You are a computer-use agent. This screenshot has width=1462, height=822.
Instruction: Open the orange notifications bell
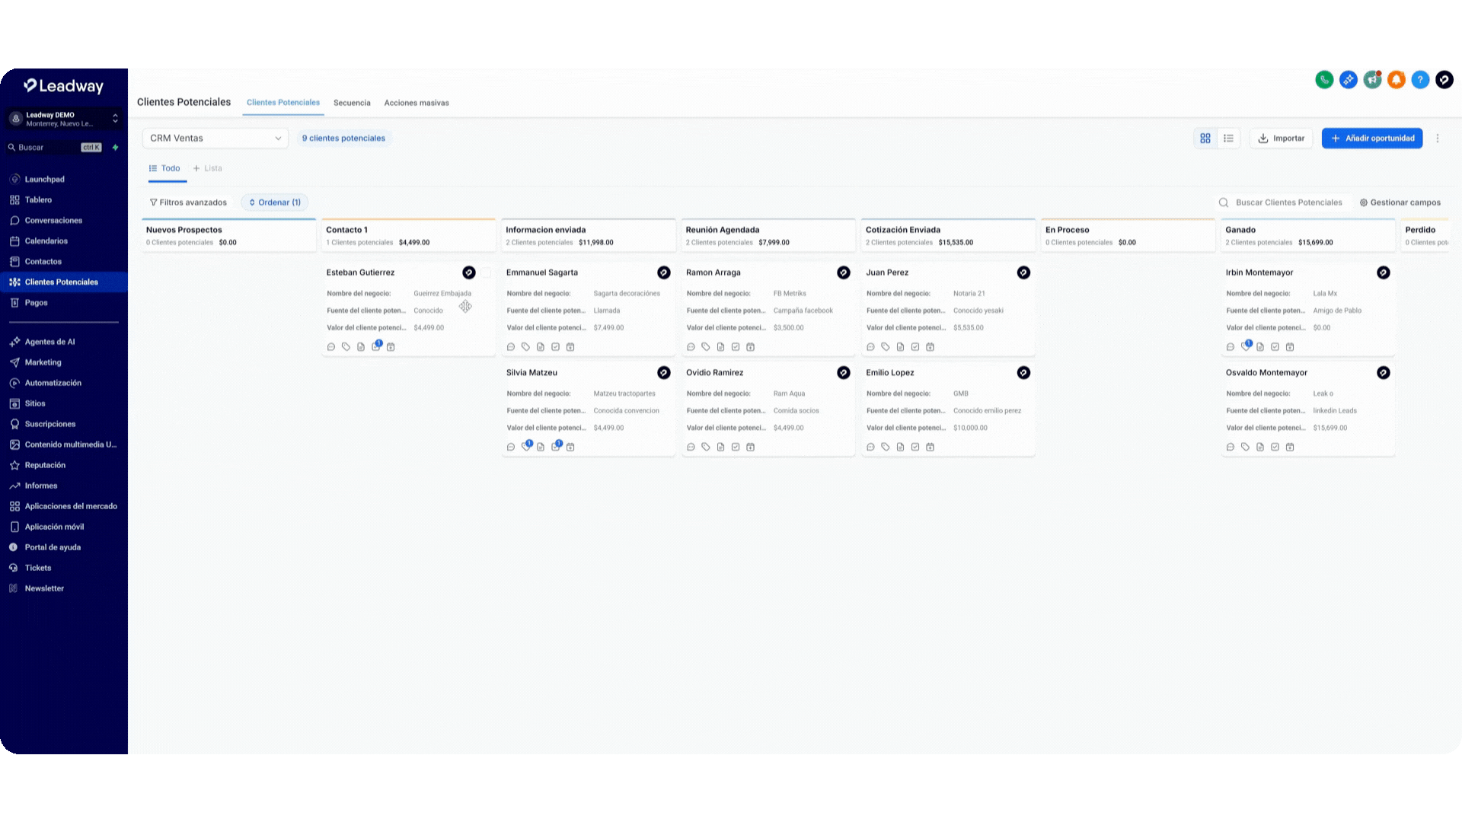tap(1397, 80)
